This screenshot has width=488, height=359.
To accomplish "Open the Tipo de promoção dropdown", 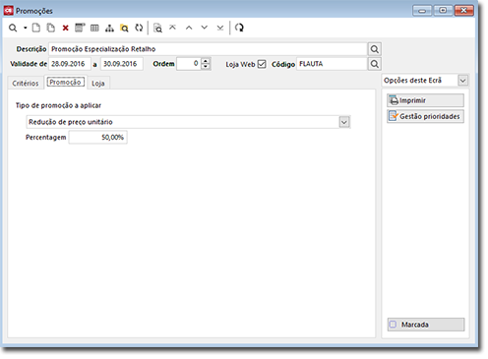I will point(344,122).
